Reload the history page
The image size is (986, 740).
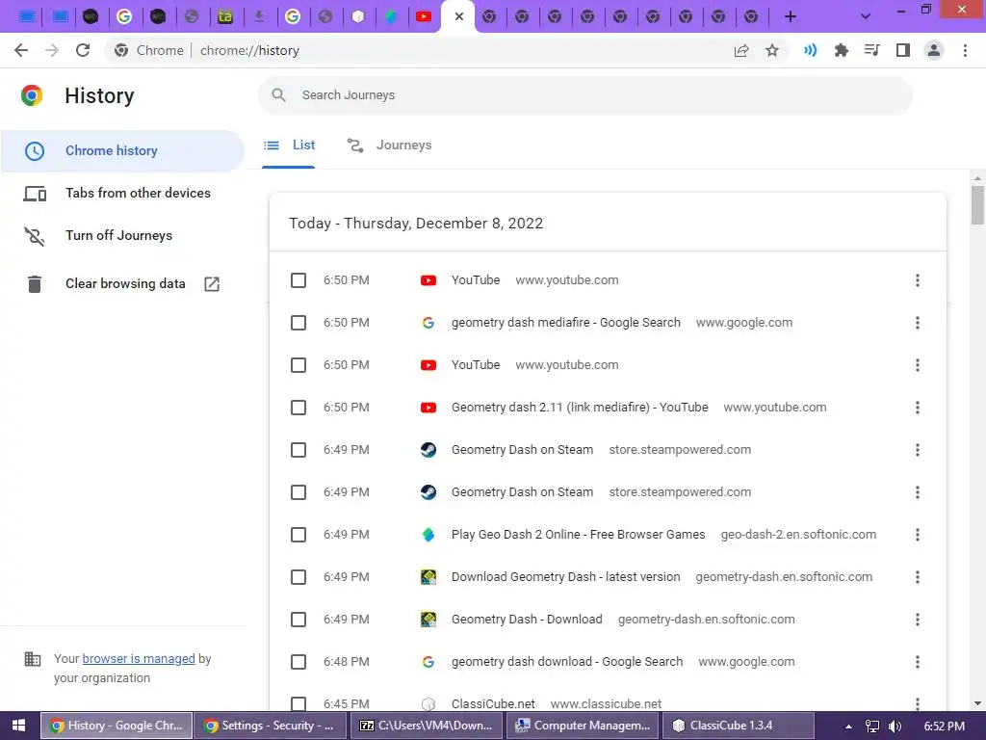[x=83, y=50]
